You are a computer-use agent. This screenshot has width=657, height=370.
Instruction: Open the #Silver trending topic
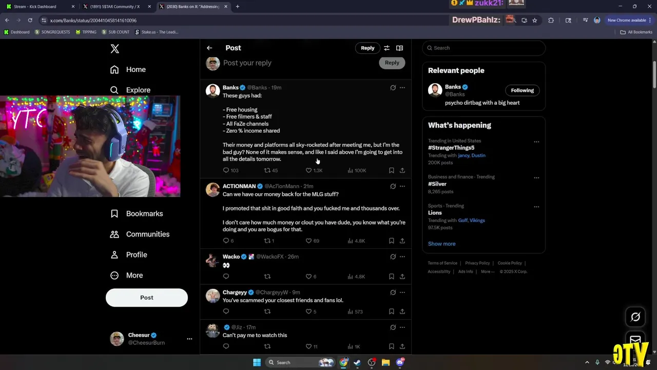(437, 184)
